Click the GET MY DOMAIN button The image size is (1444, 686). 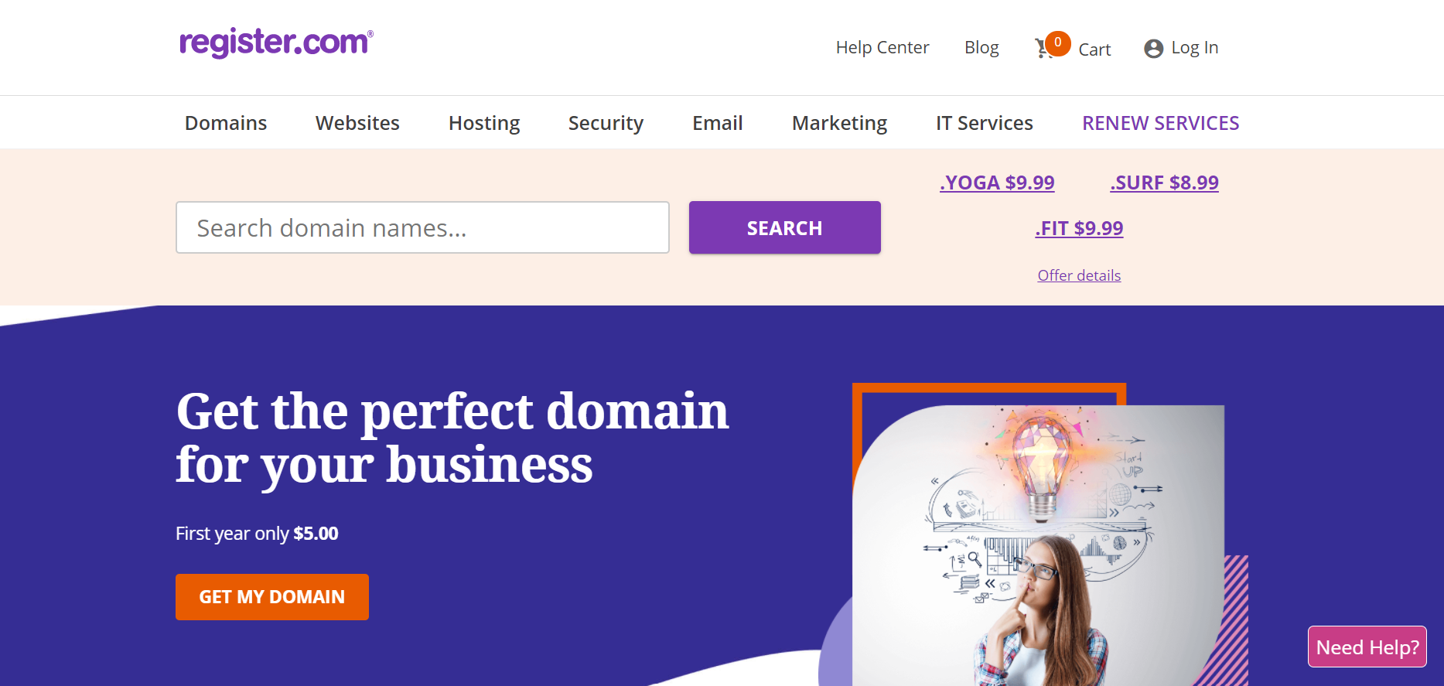point(272,597)
